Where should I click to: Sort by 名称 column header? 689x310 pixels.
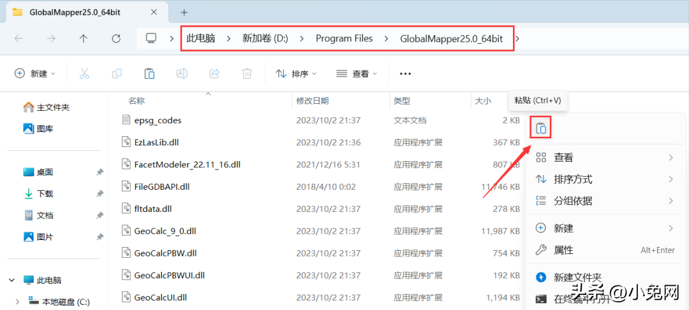(137, 101)
